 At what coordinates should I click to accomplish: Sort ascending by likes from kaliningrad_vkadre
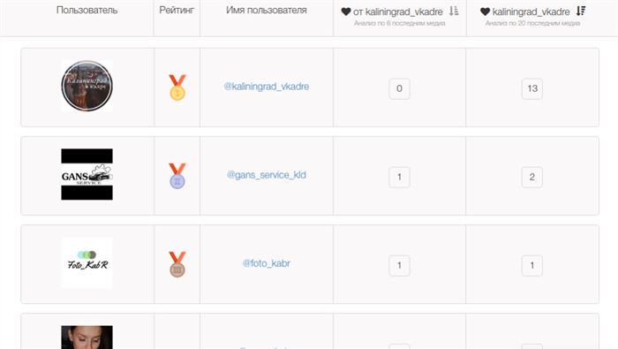coord(454,11)
